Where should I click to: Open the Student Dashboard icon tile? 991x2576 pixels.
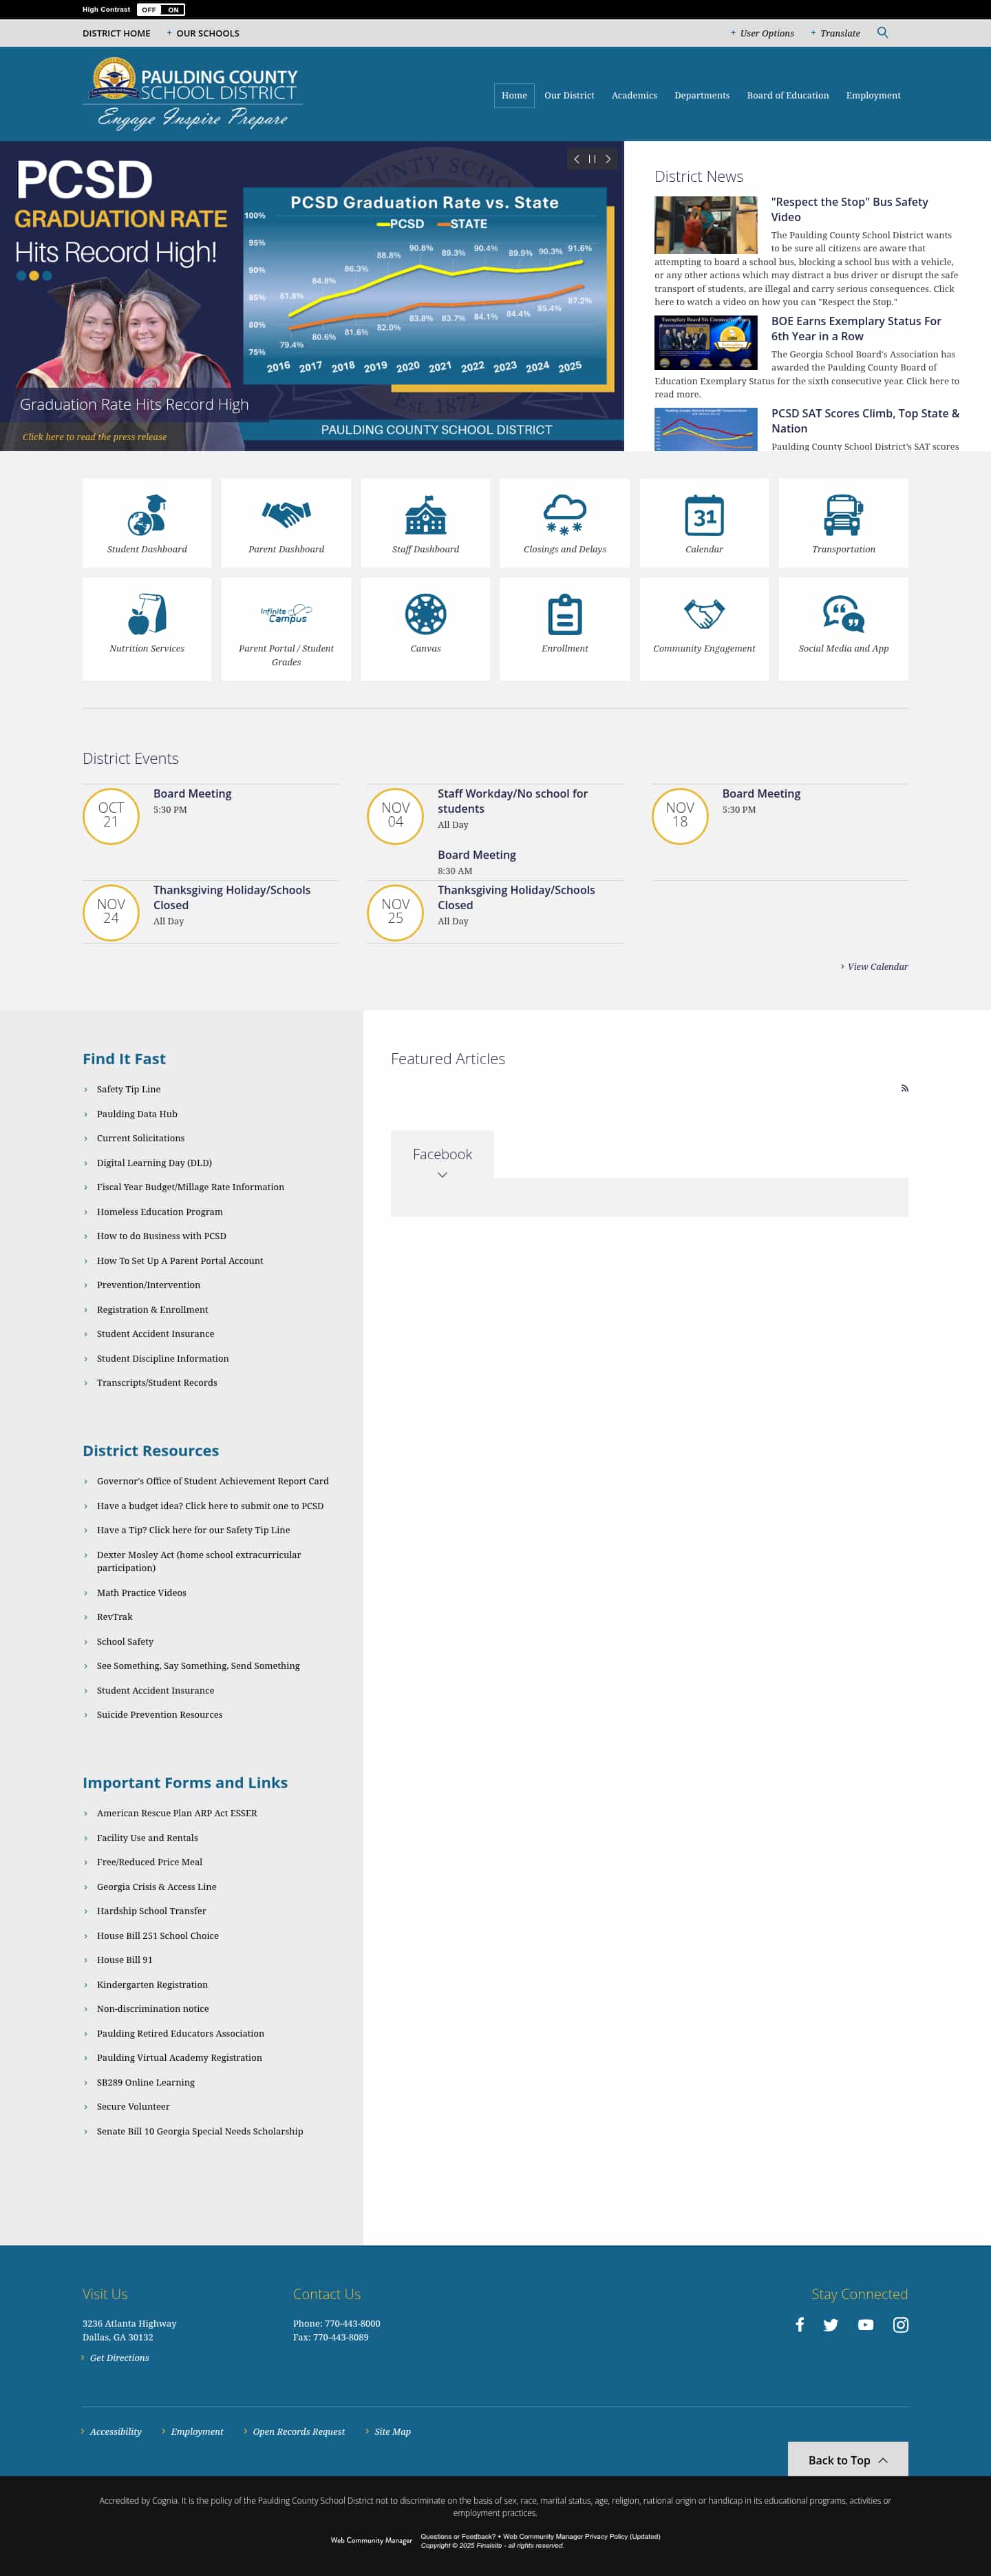click(147, 523)
